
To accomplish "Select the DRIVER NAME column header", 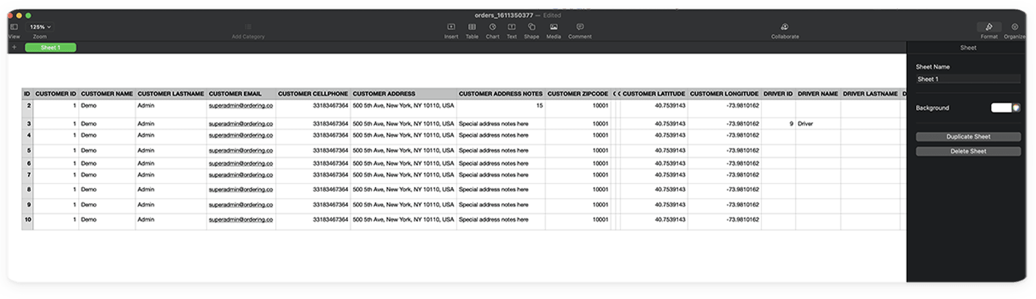I will tap(818, 94).
